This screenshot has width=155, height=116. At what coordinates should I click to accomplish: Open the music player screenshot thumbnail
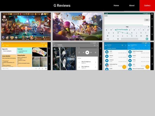[77, 56]
